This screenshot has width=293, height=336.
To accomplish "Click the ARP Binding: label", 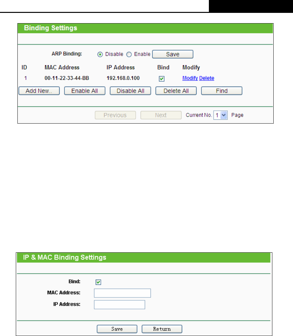I will [67, 54].
